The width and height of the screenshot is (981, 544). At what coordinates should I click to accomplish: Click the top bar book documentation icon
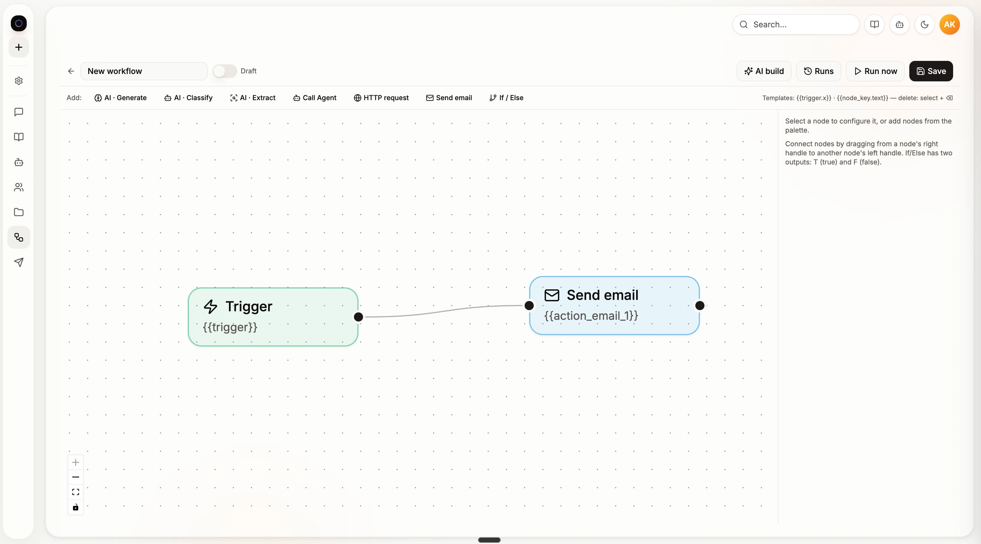tap(874, 24)
